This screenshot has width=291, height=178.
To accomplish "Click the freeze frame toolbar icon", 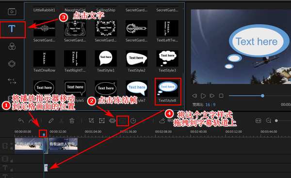I will click(x=123, y=121).
